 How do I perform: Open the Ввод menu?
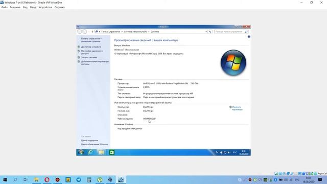click(33, 7)
